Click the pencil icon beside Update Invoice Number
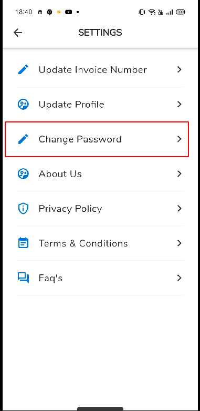The height and width of the screenshot is (411, 200). pos(23,70)
